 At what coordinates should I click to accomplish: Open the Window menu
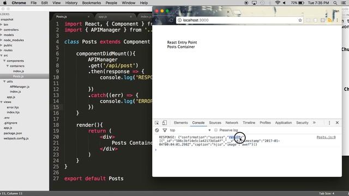tap(129, 3)
